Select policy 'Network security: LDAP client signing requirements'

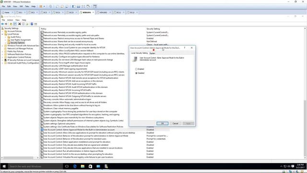65,69
